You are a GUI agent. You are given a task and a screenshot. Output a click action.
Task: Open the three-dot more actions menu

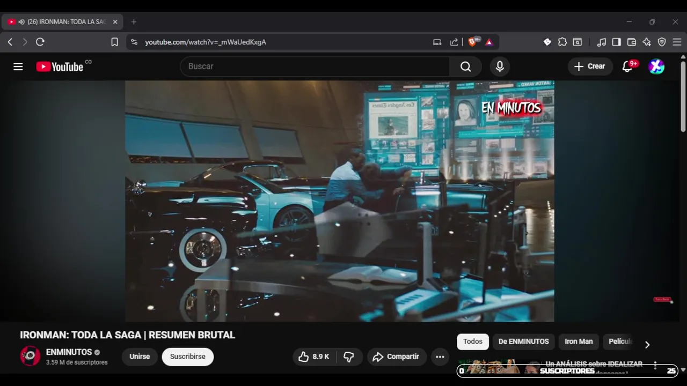pyautogui.click(x=440, y=357)
